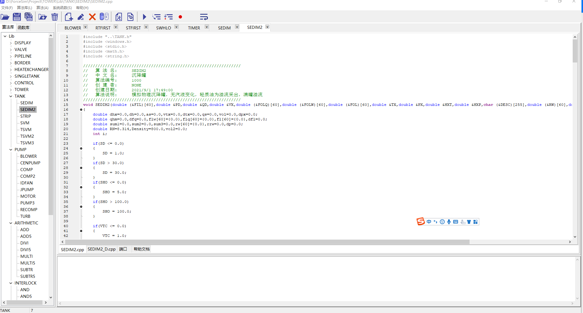Open the SEDIM2_D.cpp file tab
This screenshot has height=313, width=583.
[101, 249]
